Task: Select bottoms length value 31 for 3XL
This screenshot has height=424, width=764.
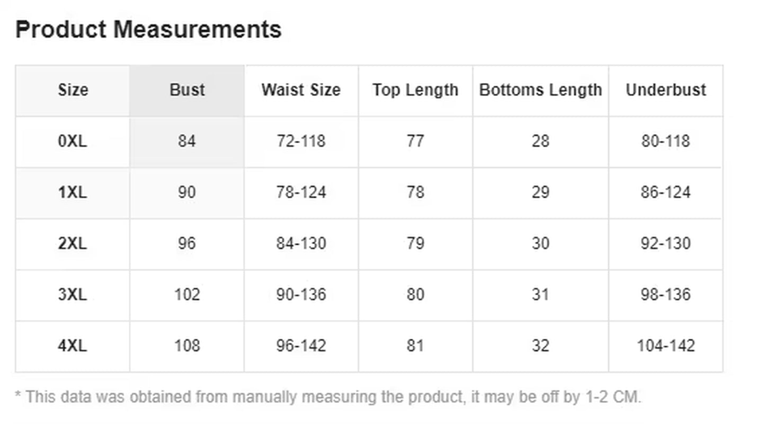Action: tap(540, 295)
